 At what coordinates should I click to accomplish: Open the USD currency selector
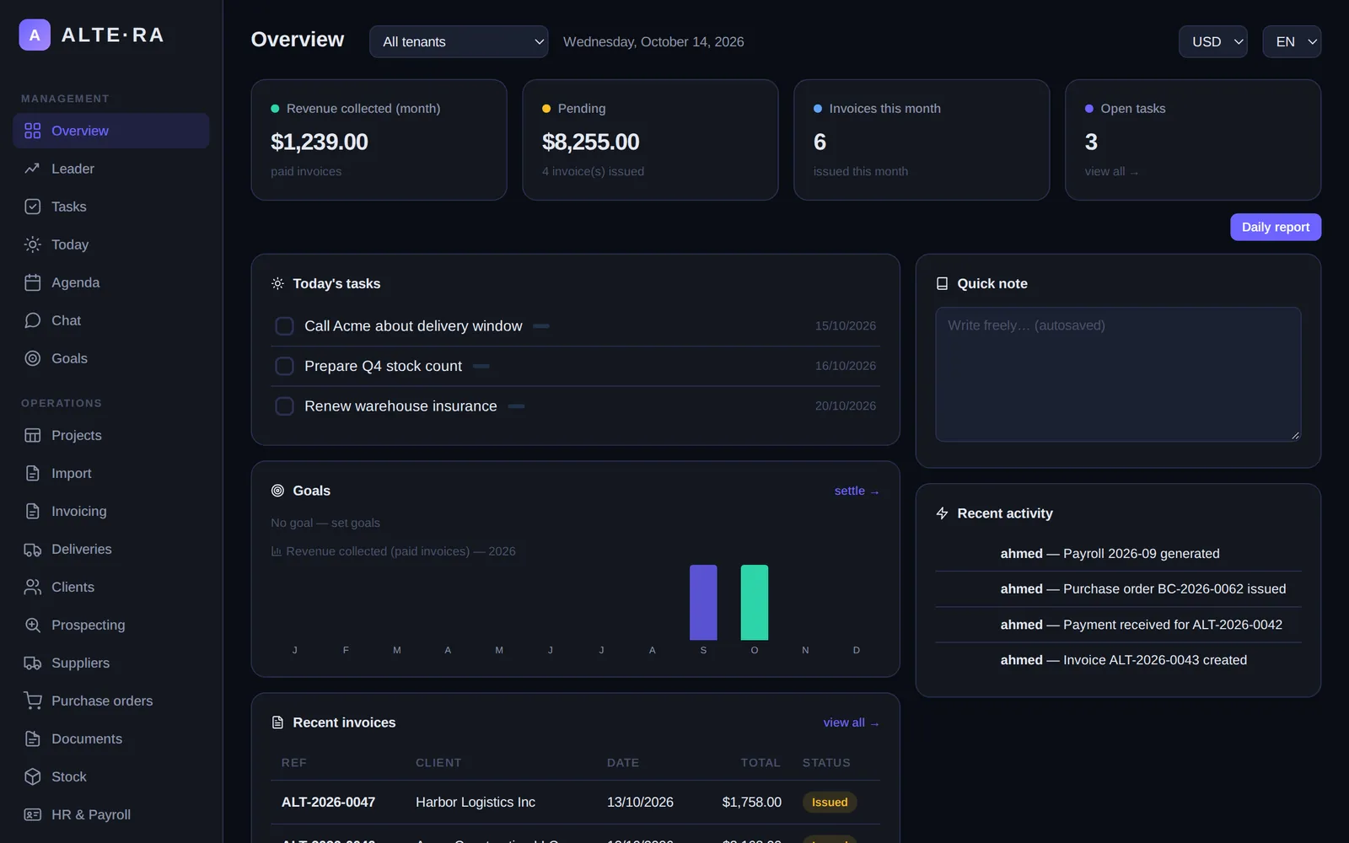coord(1212,41)
